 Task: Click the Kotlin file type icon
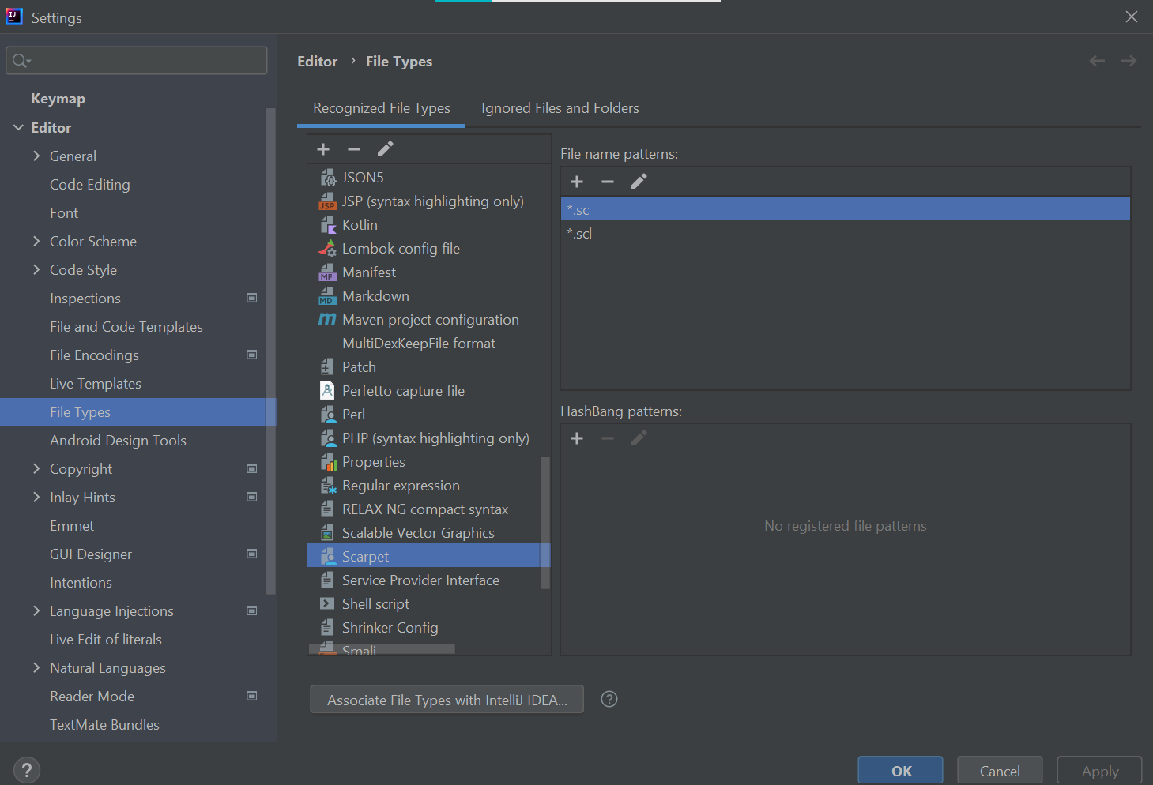(x=327, y=225)
